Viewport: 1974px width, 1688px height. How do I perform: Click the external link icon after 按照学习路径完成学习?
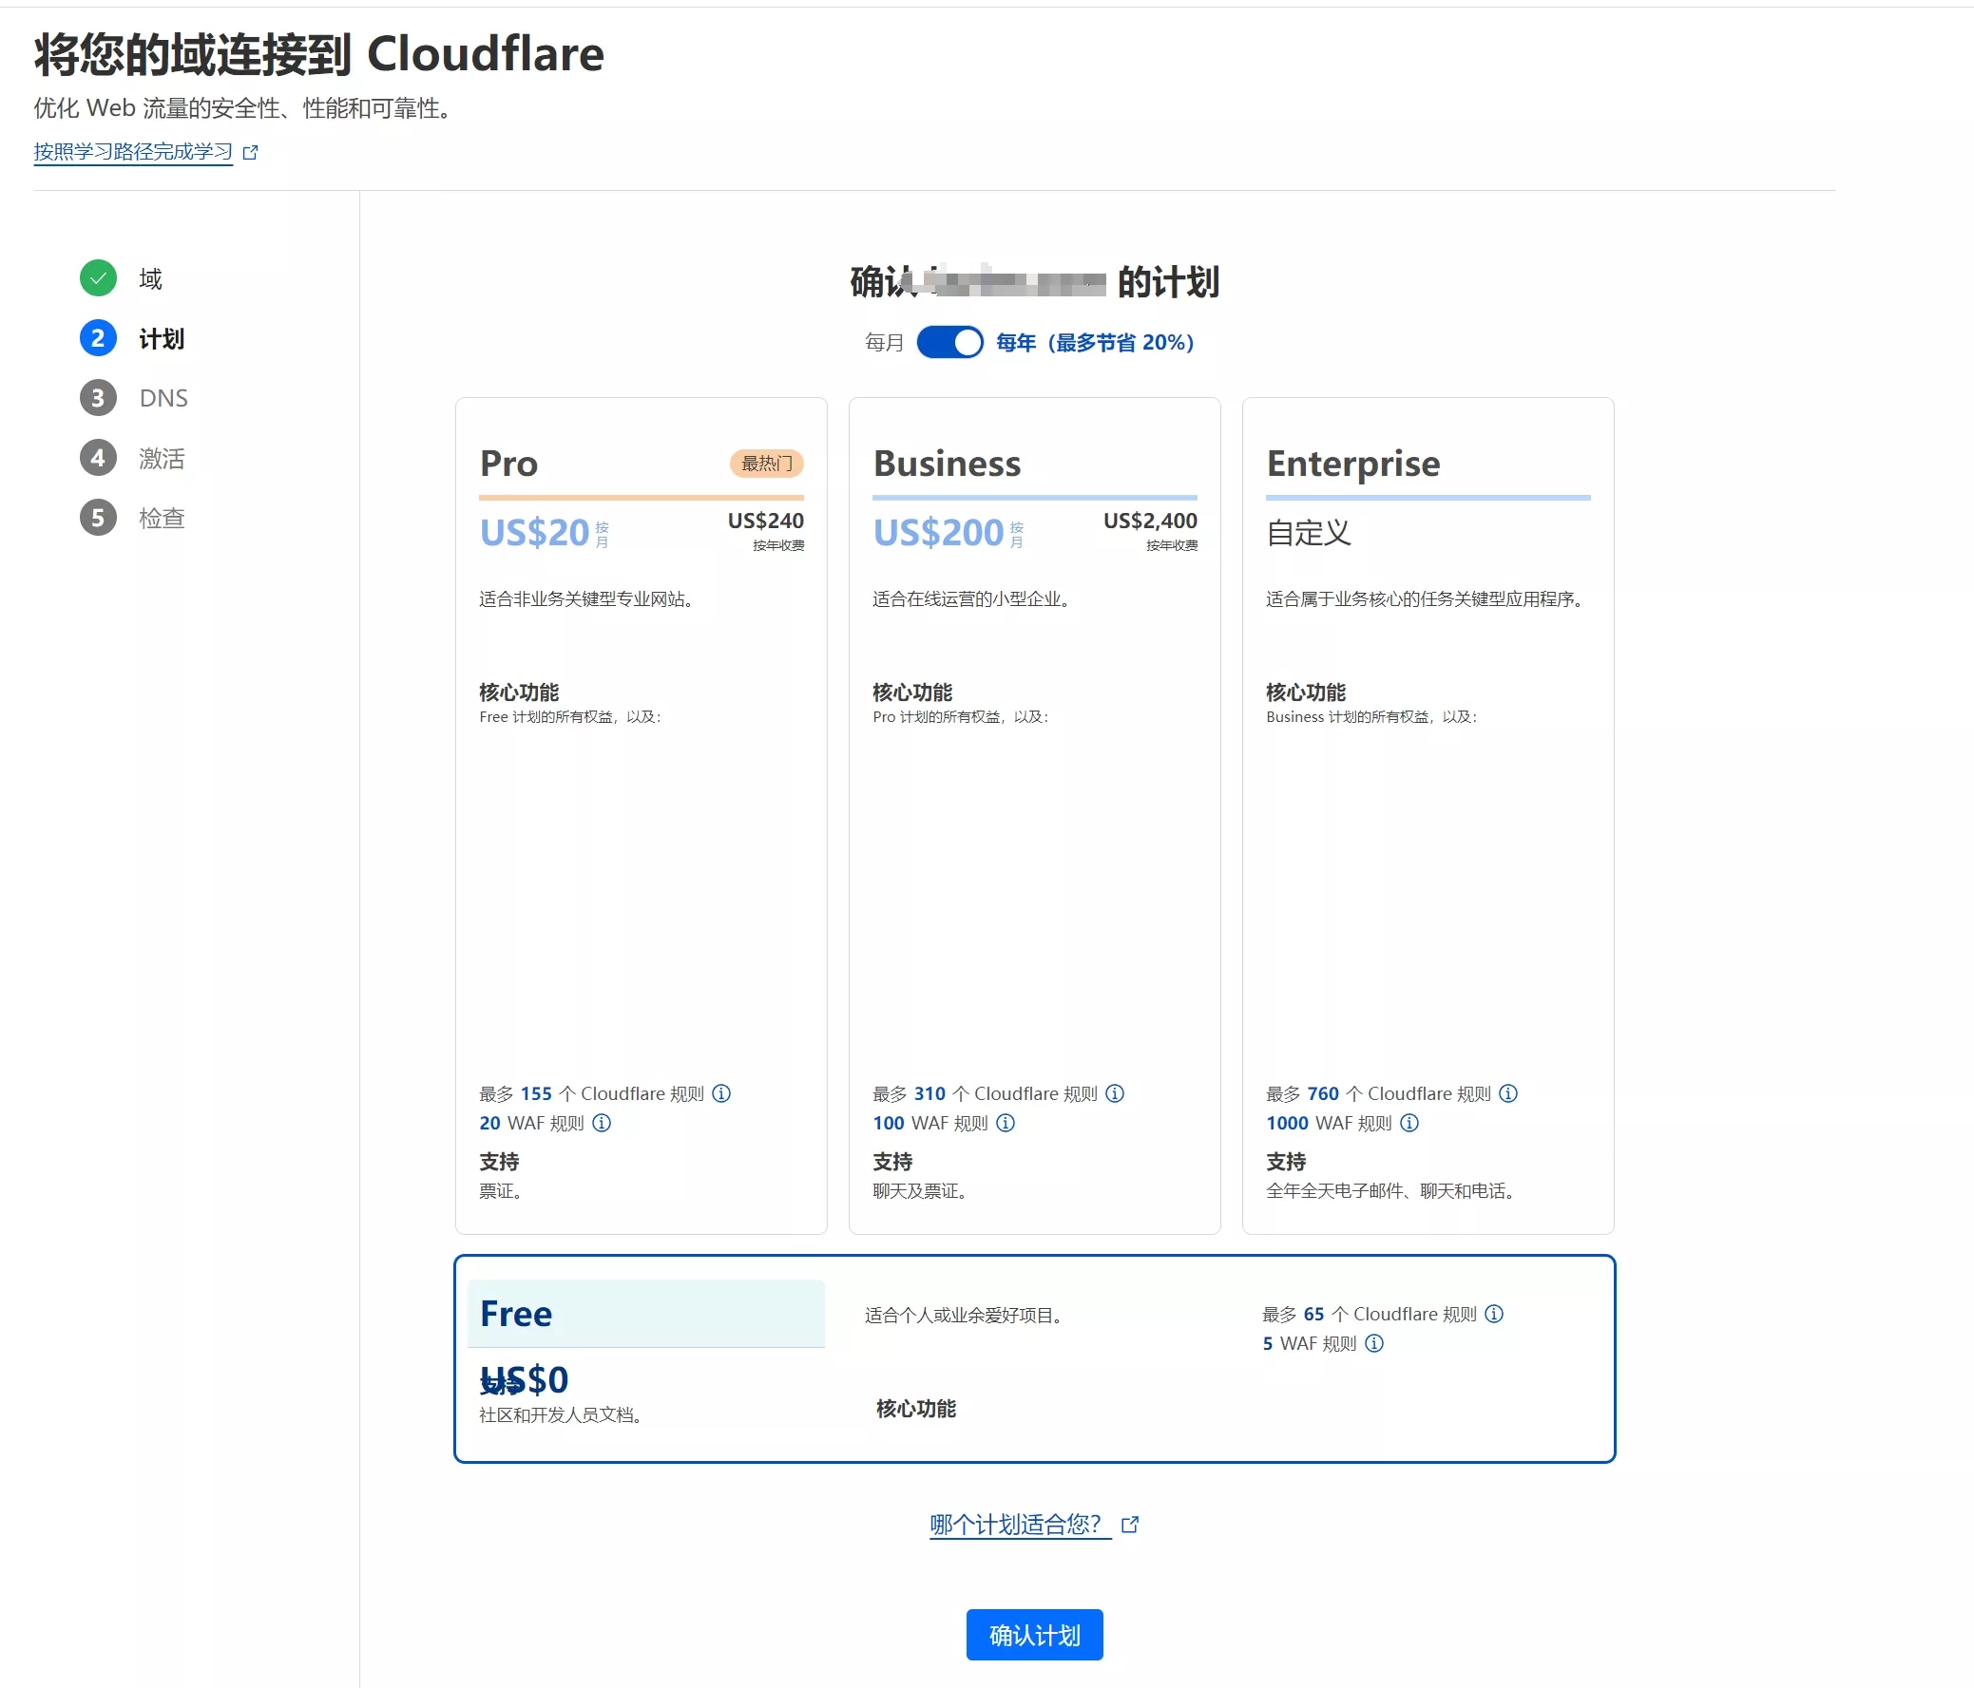[252, 151]
